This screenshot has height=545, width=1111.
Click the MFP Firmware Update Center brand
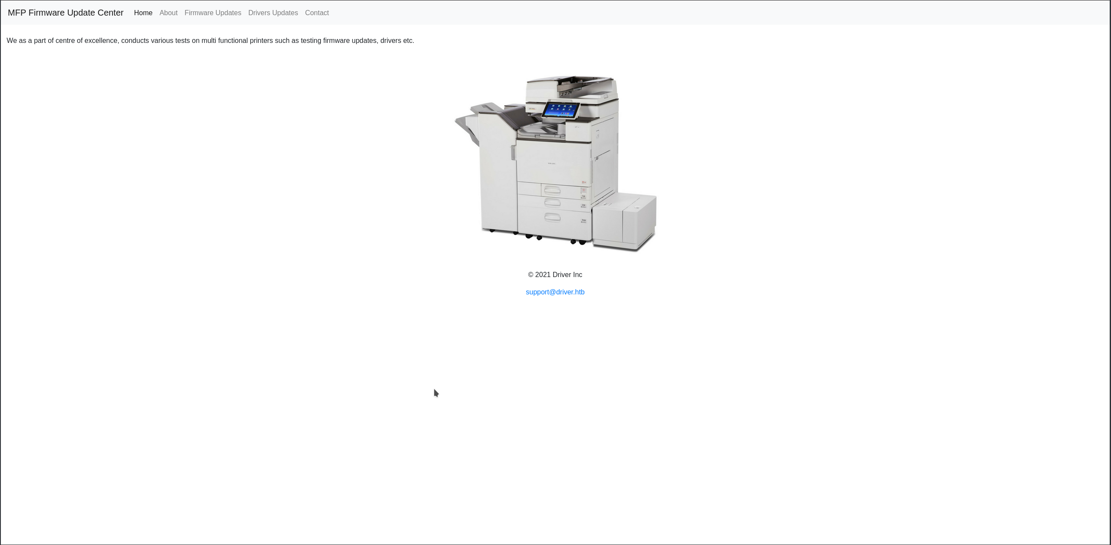point(66,13)
